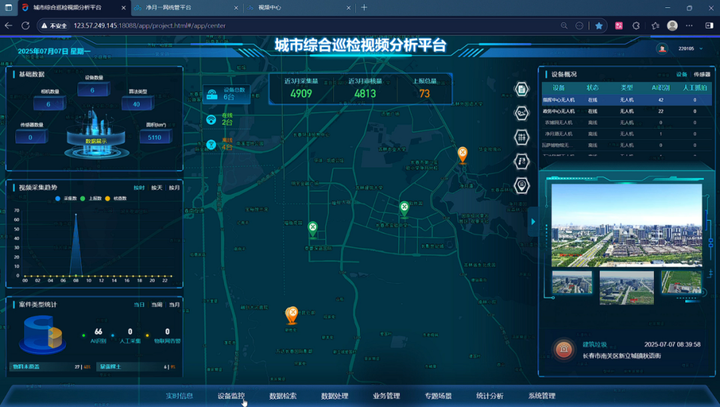
Task: Click the 易扬裸土 progress bar
Action: (x=137, y=366)
